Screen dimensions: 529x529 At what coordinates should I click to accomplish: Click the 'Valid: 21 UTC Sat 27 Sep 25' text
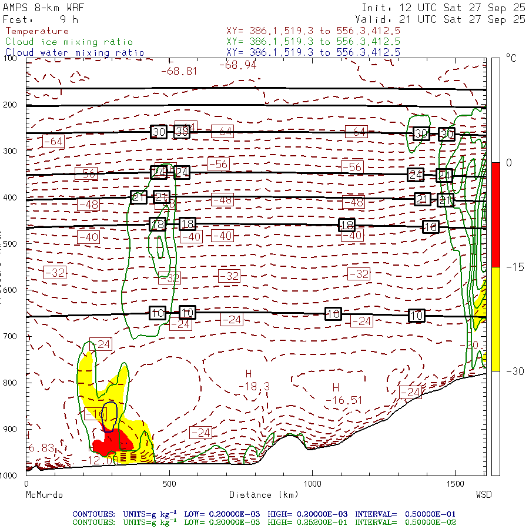click(x=440, y=19)
